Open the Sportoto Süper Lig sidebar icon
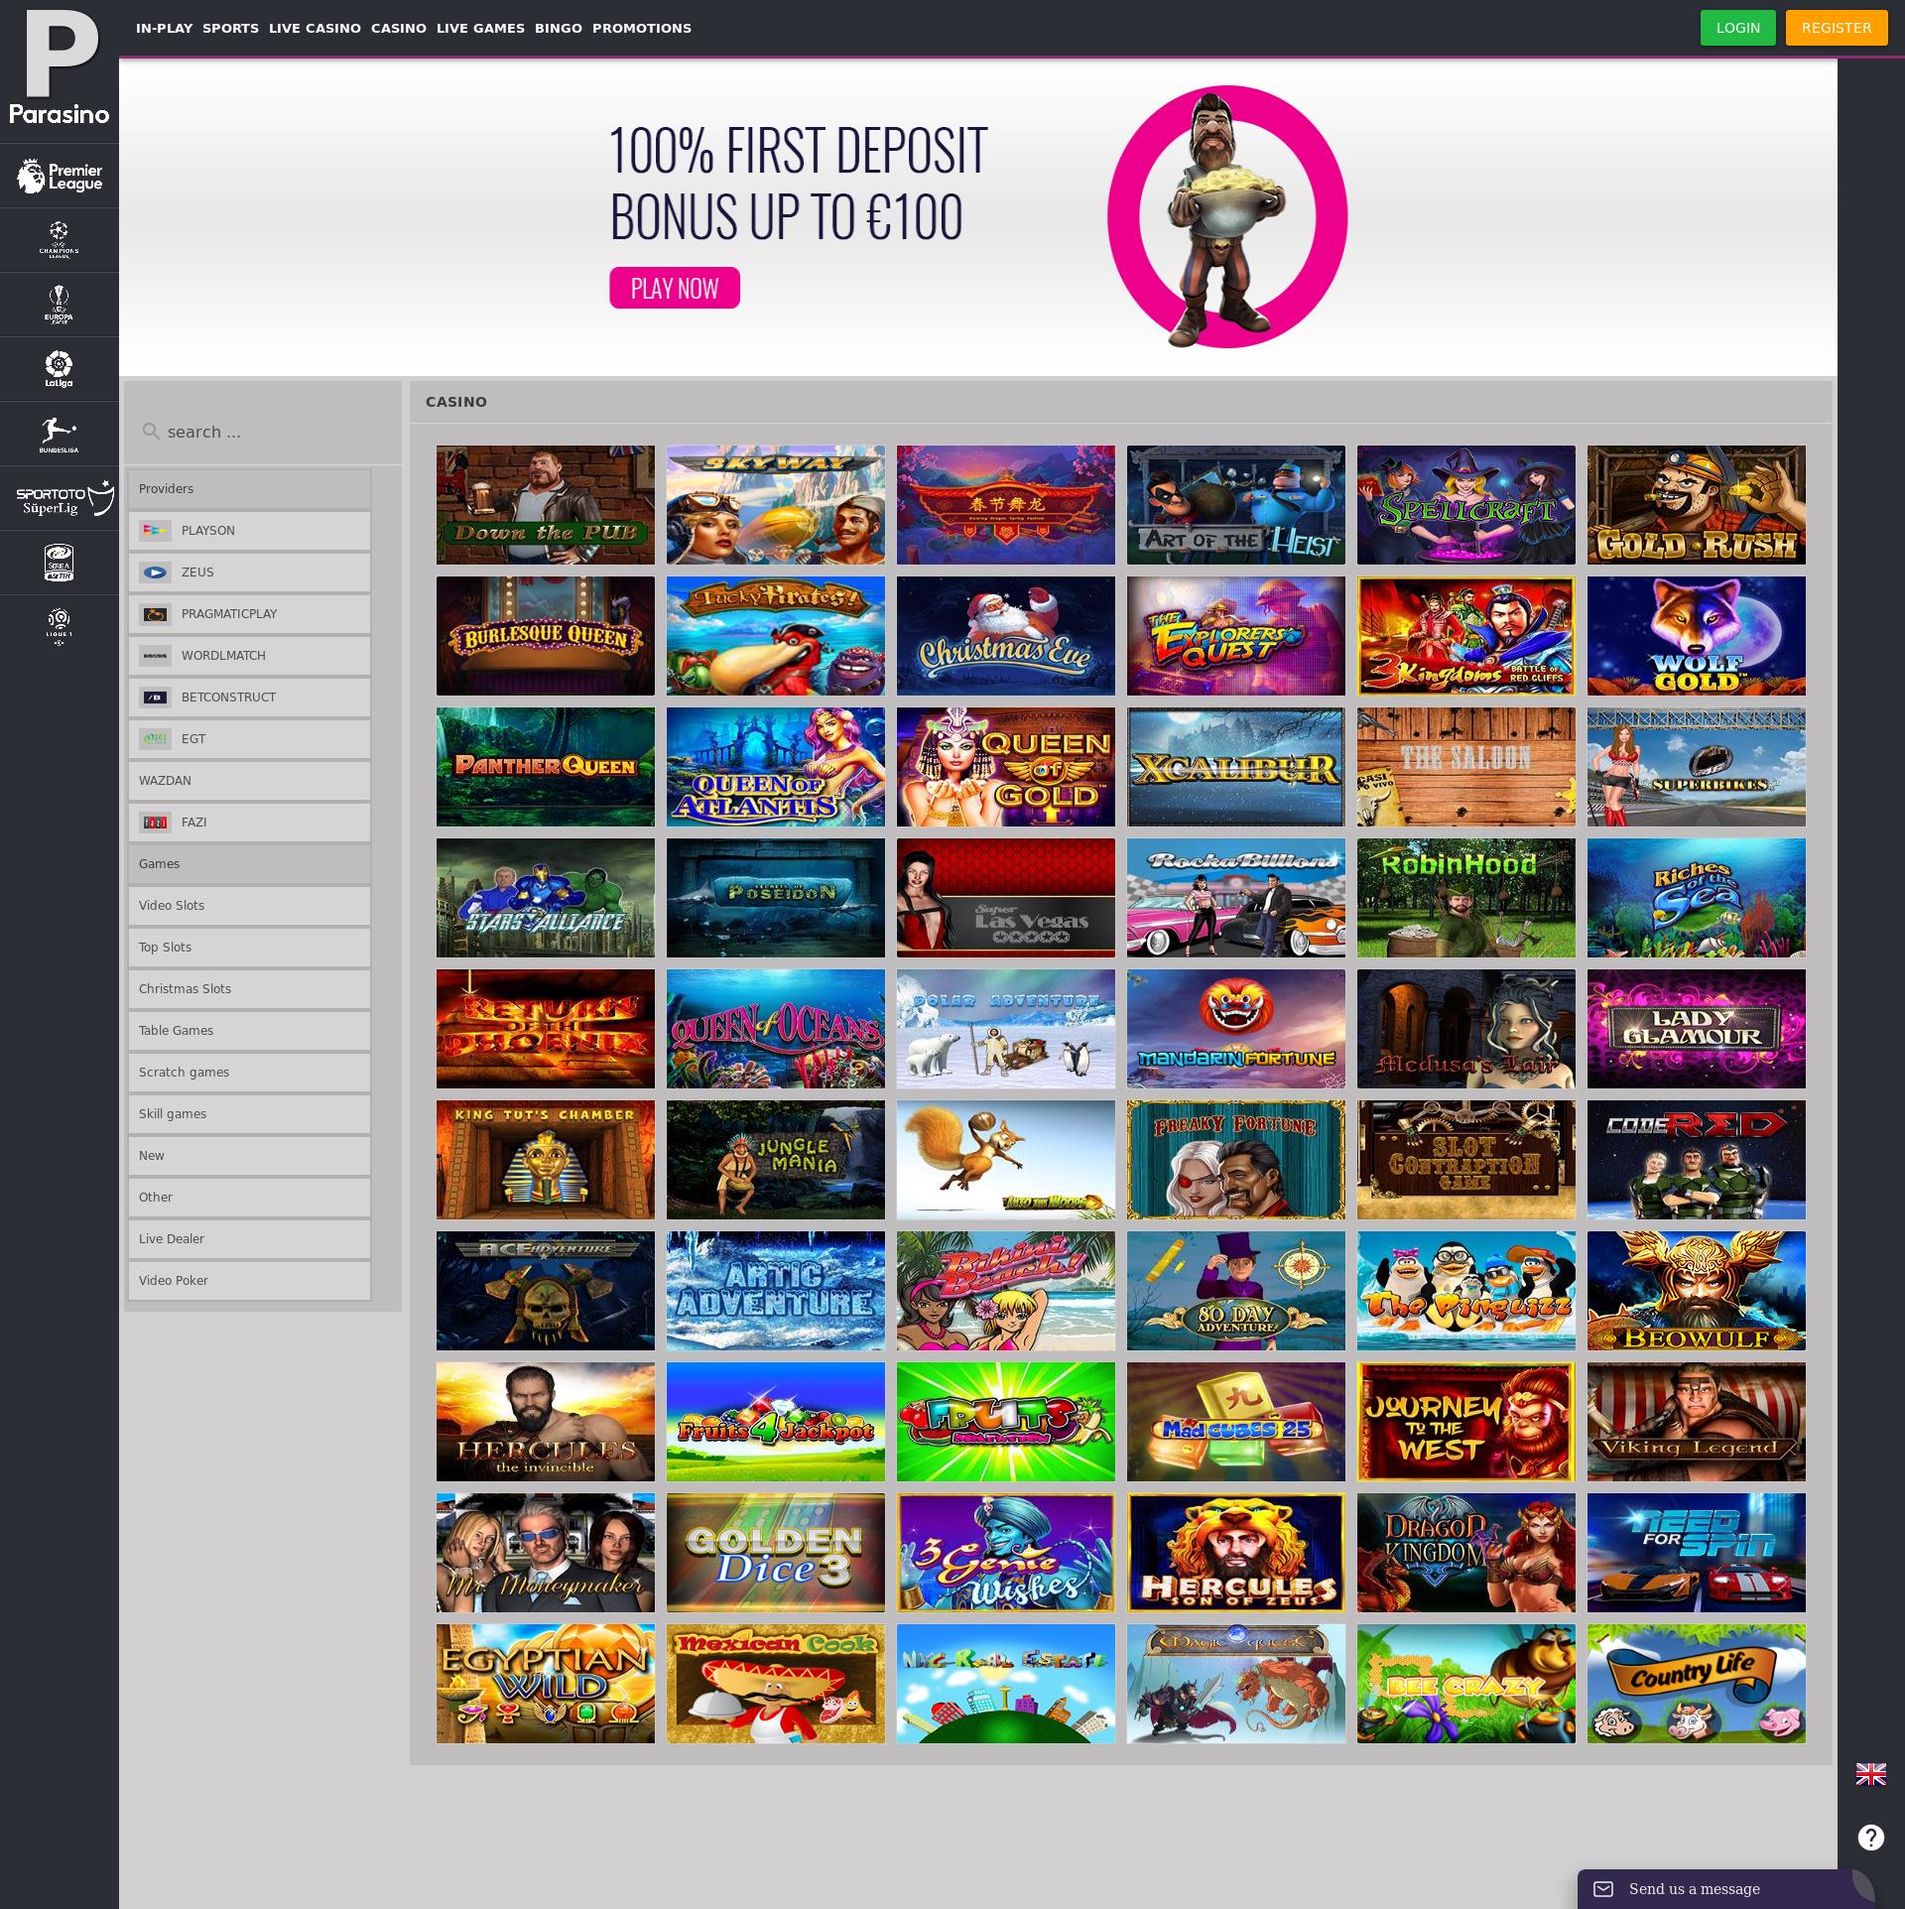This screenshot has height=1909, width=1905. [65, 498]
